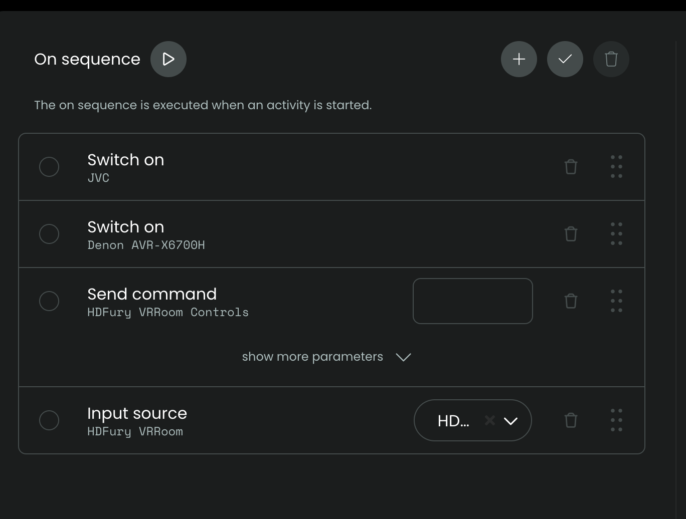Select the Denon AVR-X6700H radio circle
The image size is (686, 519).
(x=49, y=234)
